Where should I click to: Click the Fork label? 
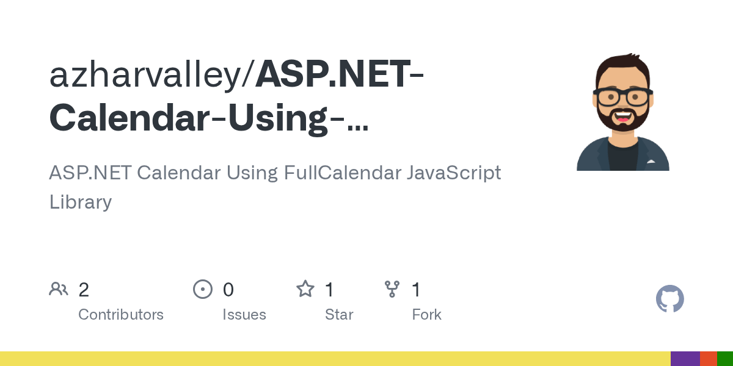pos(426,315)
